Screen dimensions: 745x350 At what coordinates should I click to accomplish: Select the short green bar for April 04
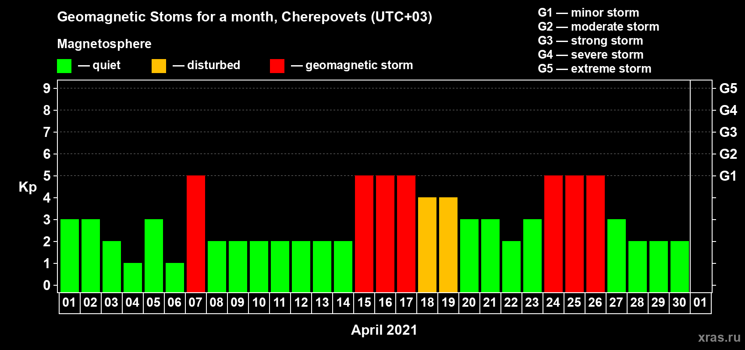[133, 278]
